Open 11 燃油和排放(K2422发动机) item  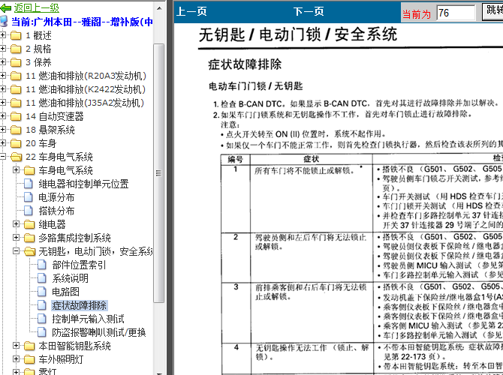[x=86, y=89]
